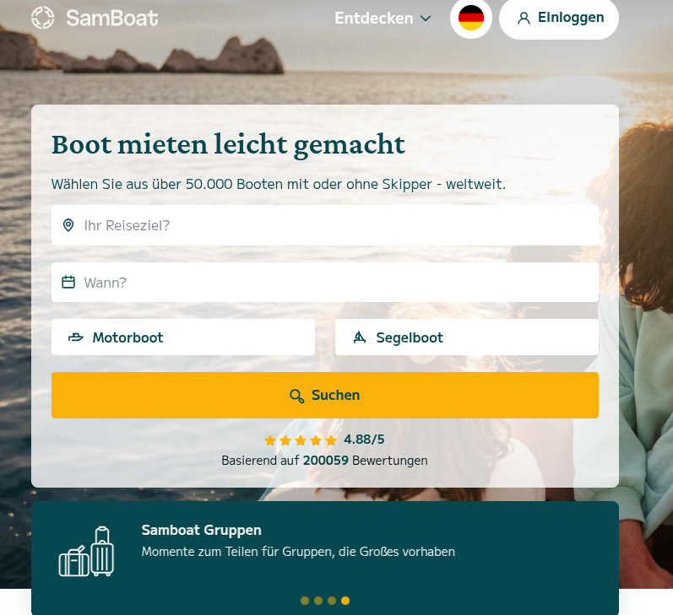
Task: Click the chevron arrow next to Entdecken
Action: coord(426,19)
